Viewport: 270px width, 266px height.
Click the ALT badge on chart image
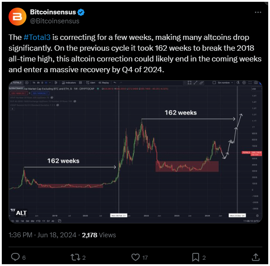point(22,213)
